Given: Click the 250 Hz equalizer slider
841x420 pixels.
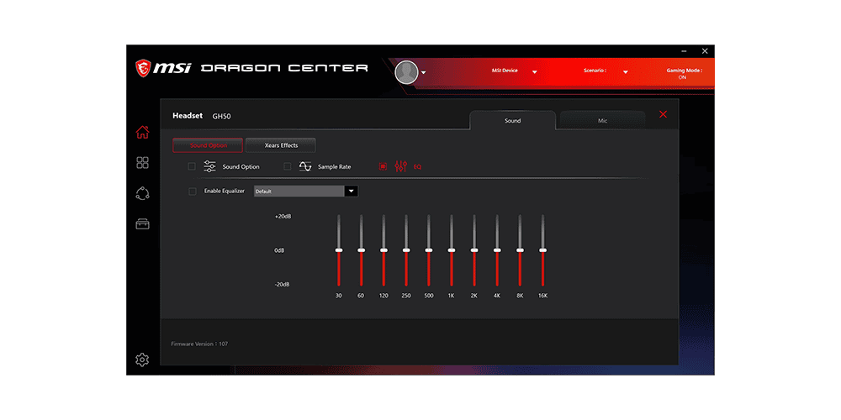Looking at the screenshot, I should (406, 250).
